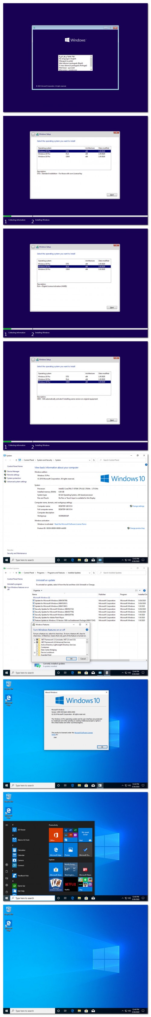Click Next on setup screen with DLA highlighted

pos(112,307)
